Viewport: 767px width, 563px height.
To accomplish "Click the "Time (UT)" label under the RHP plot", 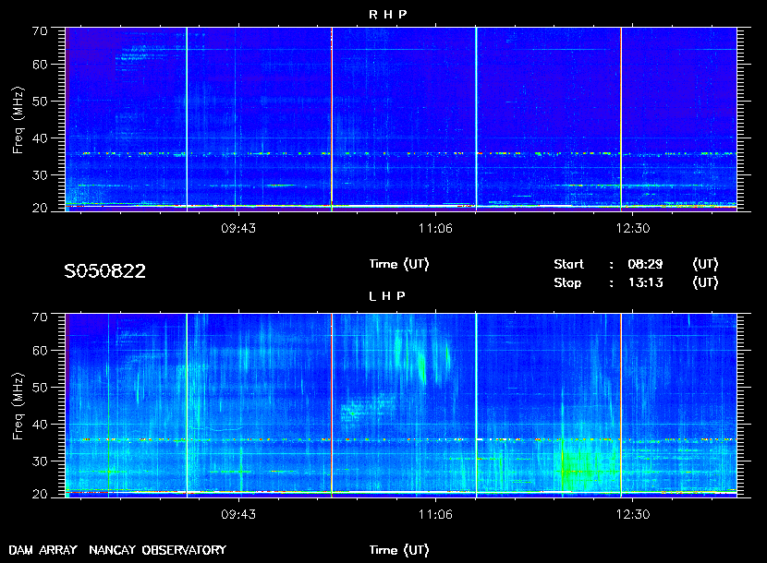I will tap(399, 264).
